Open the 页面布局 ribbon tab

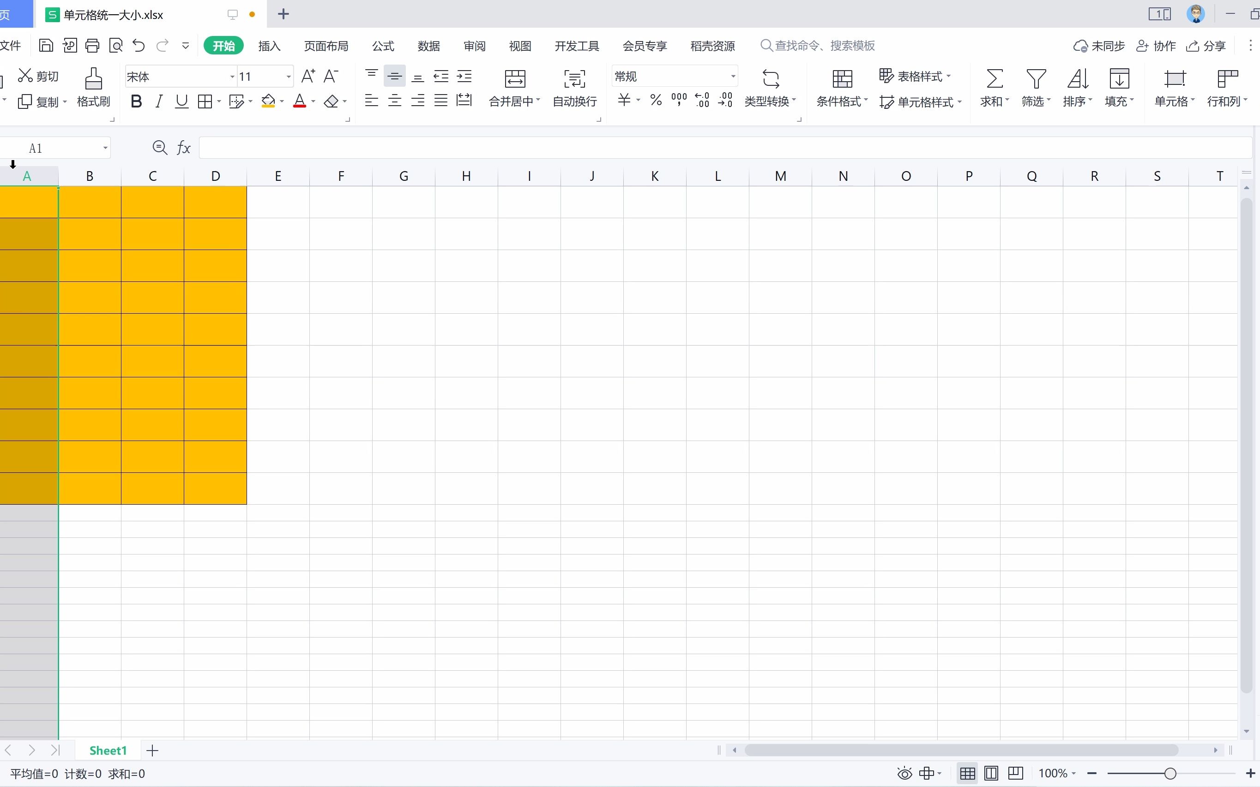pos(326,46)
